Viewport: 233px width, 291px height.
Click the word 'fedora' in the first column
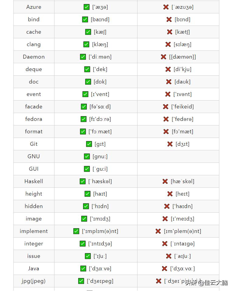[x=34, y=119]
